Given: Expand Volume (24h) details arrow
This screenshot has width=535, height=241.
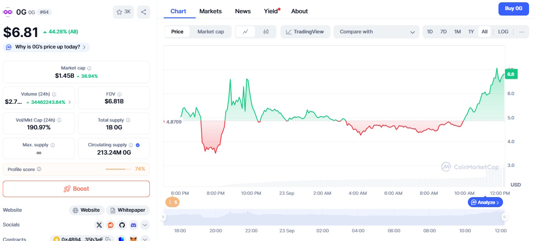Looking at the screenshot, I should [69, 102].
